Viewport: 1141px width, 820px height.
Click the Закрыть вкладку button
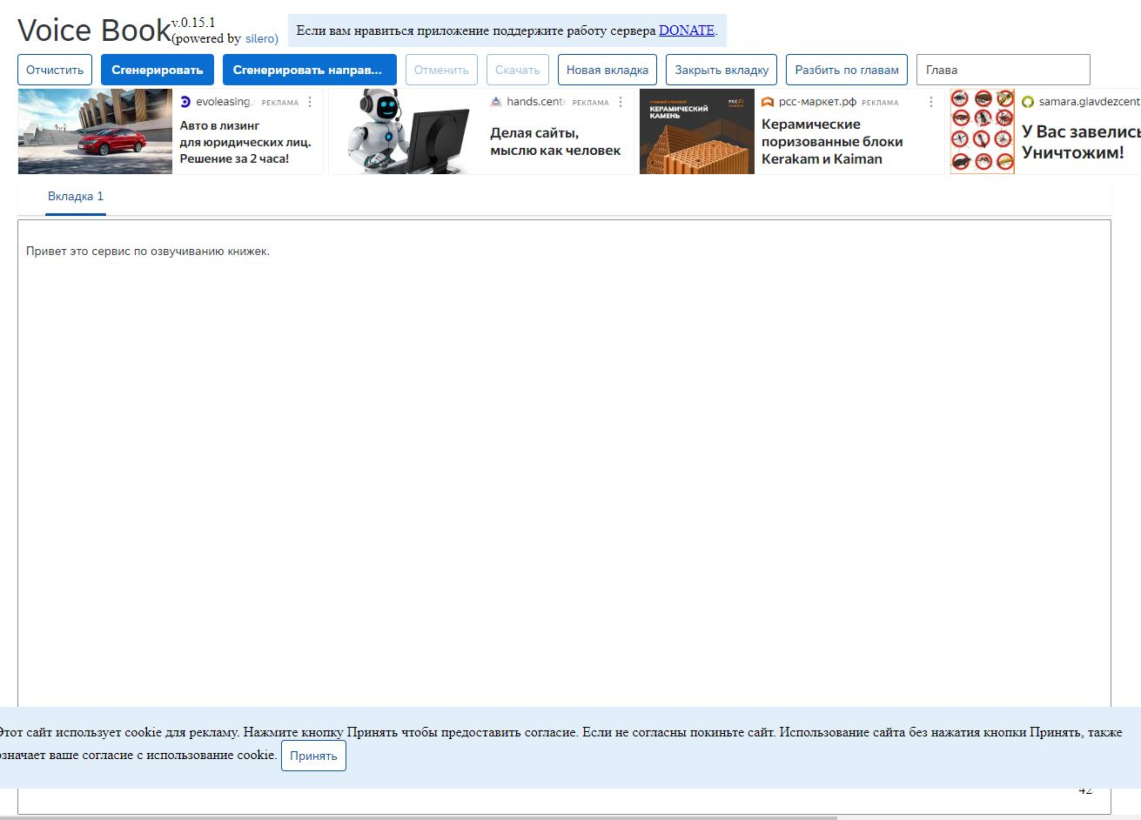pos(722,70)
